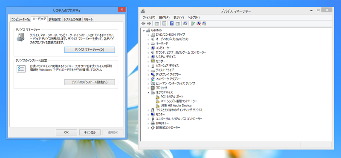Screen dimensions: 341x158
Task: Click USB HS Audio Device warning icon
Action: click(158, 106)
